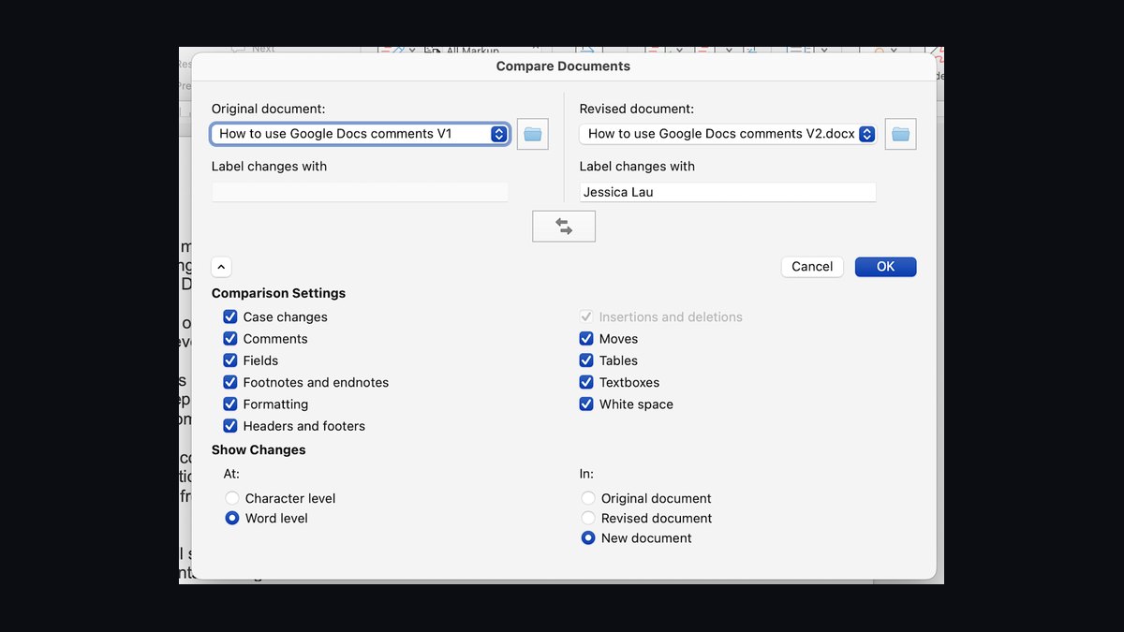Image resolution: width=1124 pixels, height=632 pixels.
Task: Click the field containing Jessica Lau
Action: 728,192
